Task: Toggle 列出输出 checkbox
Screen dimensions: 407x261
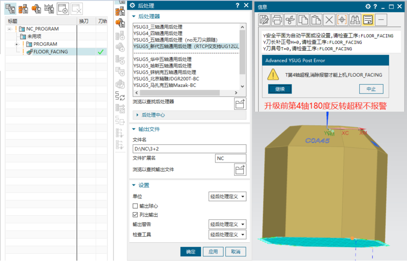Action: [135, 215]
